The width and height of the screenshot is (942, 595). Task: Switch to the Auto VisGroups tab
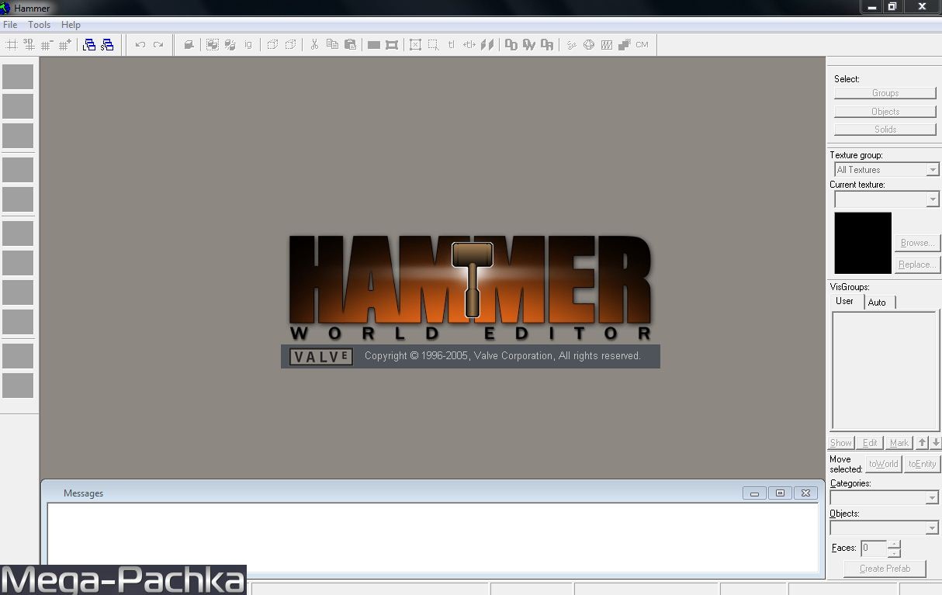pyautogui.click(x=878, y=303)
